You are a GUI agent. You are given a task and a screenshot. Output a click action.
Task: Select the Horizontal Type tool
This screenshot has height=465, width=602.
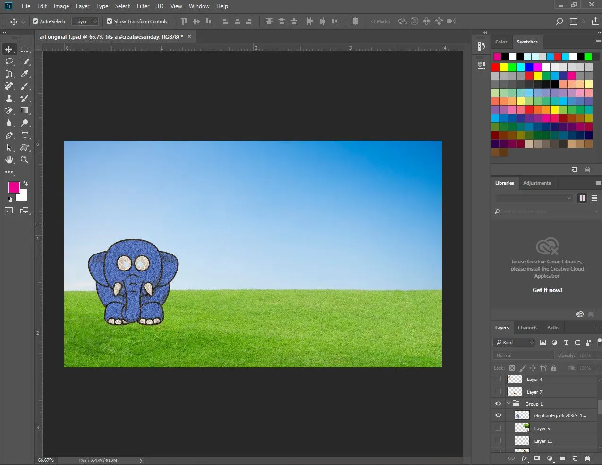25,135
